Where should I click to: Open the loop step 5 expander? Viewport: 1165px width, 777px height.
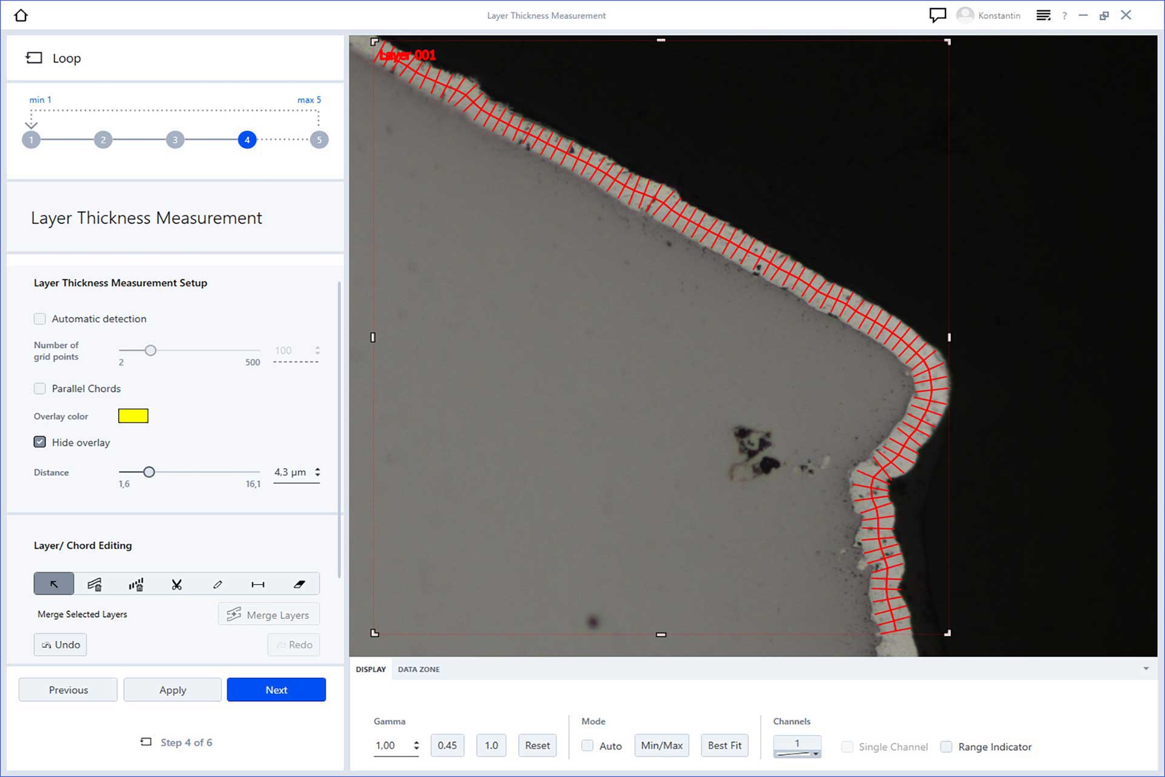319,139
